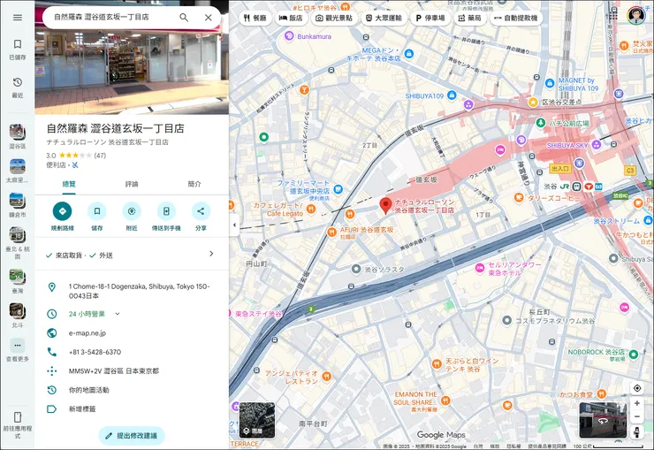
Task: Toggle the 圖層 satellite layer thumbnail
Action: point(256,421)
